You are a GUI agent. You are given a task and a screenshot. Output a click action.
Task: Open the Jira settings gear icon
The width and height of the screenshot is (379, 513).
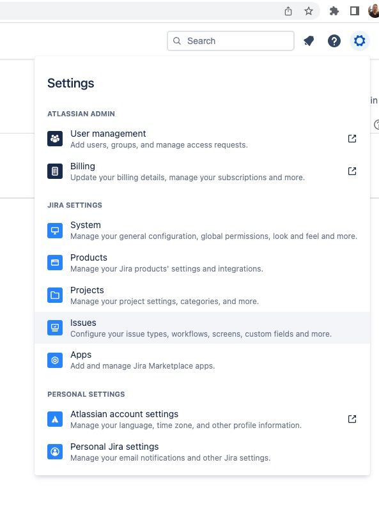[359, 41]
